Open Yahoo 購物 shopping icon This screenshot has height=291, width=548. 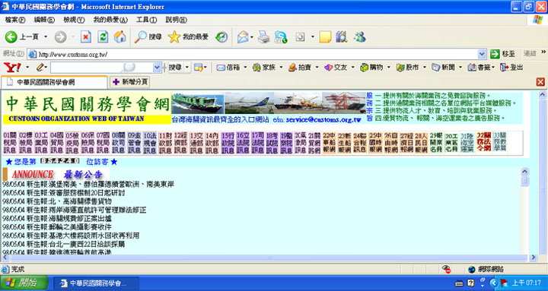[x=365, y=68]
